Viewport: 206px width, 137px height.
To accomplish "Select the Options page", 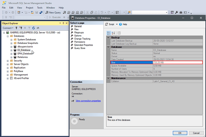I will click(78, 36).
